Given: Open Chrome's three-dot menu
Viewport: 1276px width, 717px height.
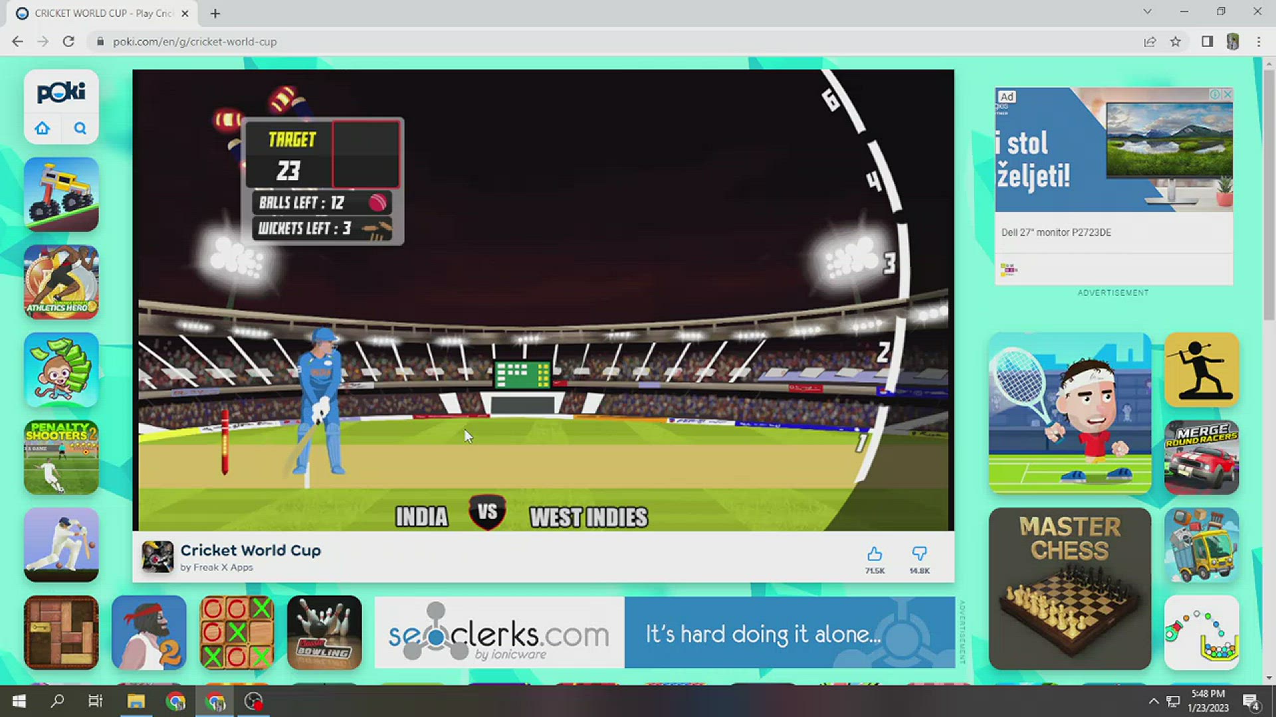Looking at the screenshot, I should [1259, 41].
